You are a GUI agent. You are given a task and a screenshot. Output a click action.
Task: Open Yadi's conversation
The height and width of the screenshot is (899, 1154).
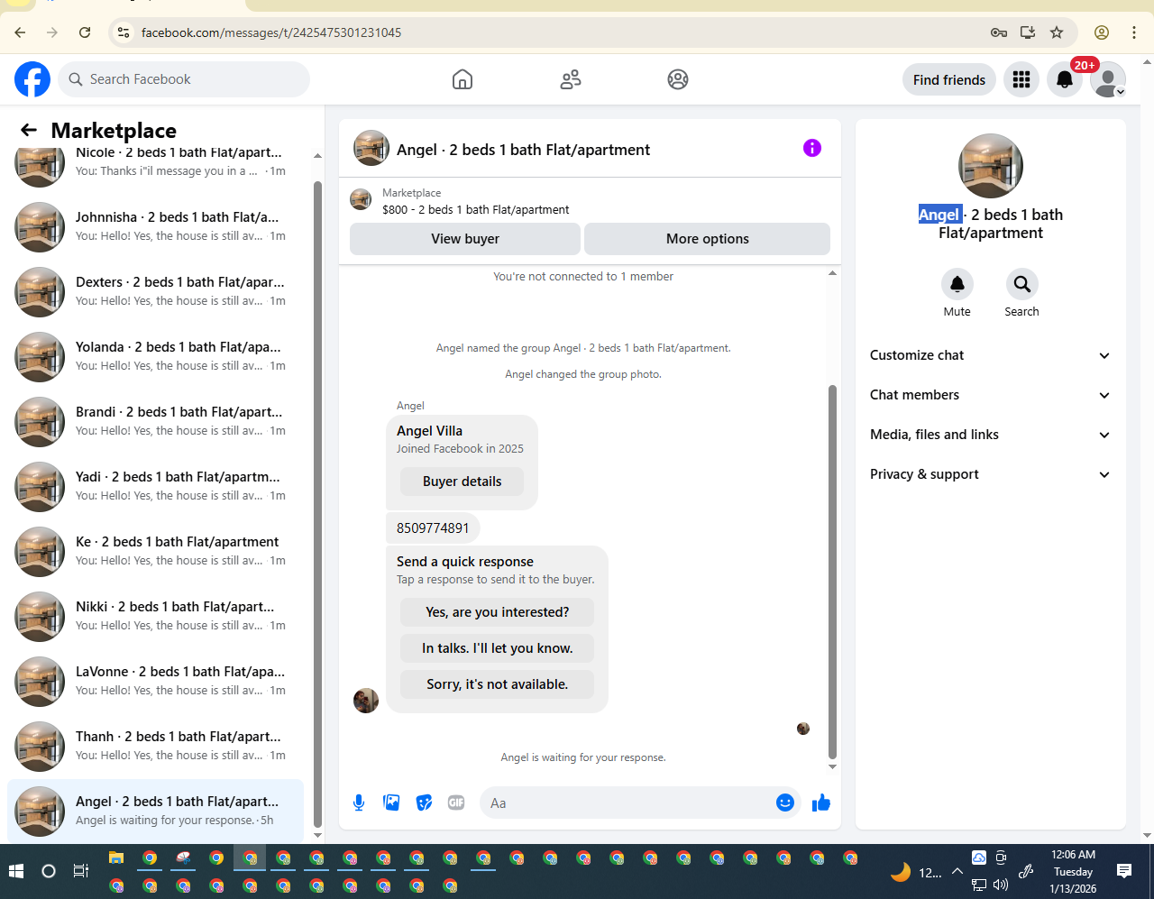pos(155,487)
